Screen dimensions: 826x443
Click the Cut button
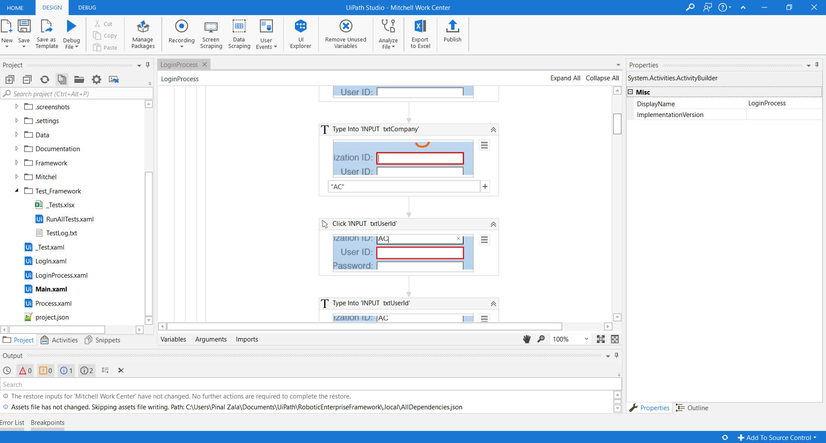[104, 24]
